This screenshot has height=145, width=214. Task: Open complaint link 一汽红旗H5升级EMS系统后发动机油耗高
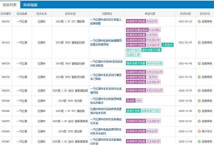106,64
